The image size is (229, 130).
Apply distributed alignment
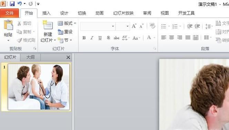tap(196, 37)
